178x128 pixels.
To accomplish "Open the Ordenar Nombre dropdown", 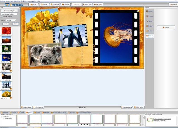I will [11, 20].
